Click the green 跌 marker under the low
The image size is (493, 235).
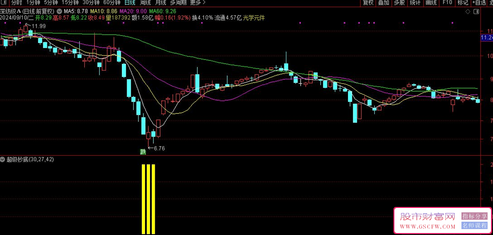(143, 152)
